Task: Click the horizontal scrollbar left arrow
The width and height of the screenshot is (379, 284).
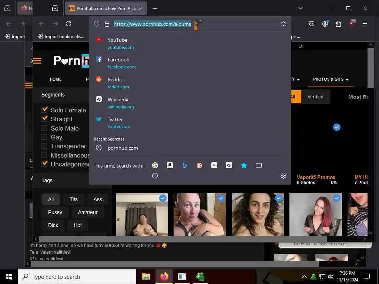Action: (36, 239)
